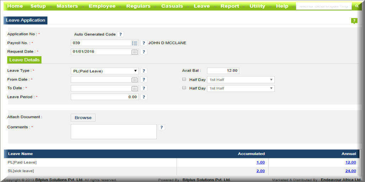Enable Half Day checkbox for From Date
This screenshot has width=365, height=182.
[x=184, y=79]
